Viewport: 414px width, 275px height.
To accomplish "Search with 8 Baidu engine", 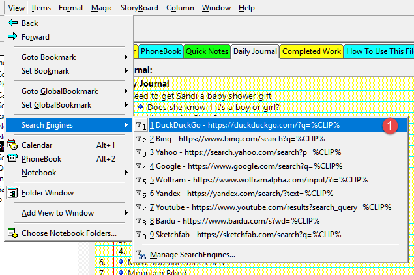I will 271,221.
